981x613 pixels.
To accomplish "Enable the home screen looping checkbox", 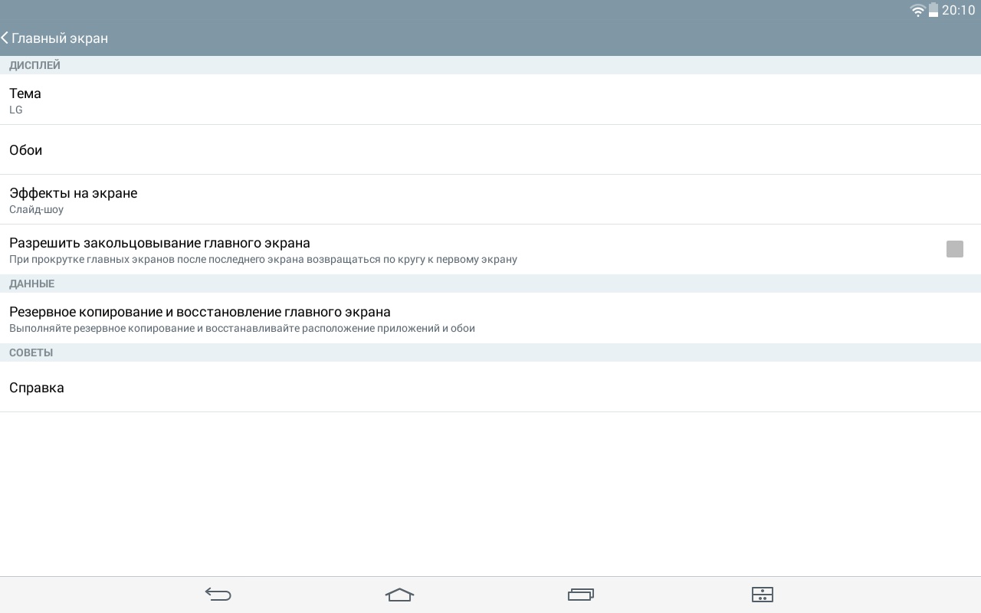I will point(954,249).
